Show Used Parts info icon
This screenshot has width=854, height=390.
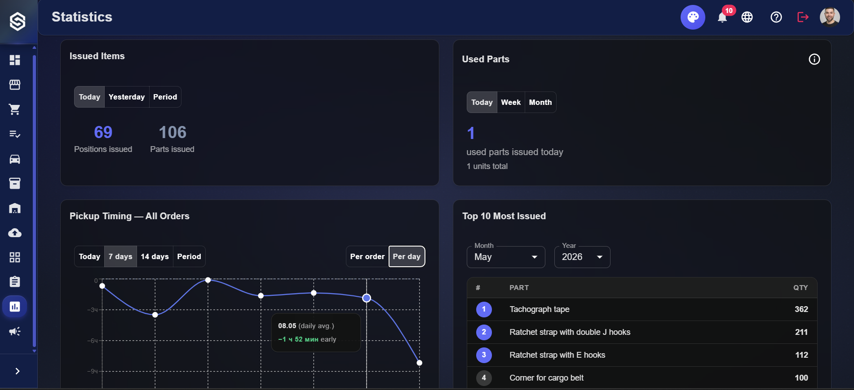(814, 59)
